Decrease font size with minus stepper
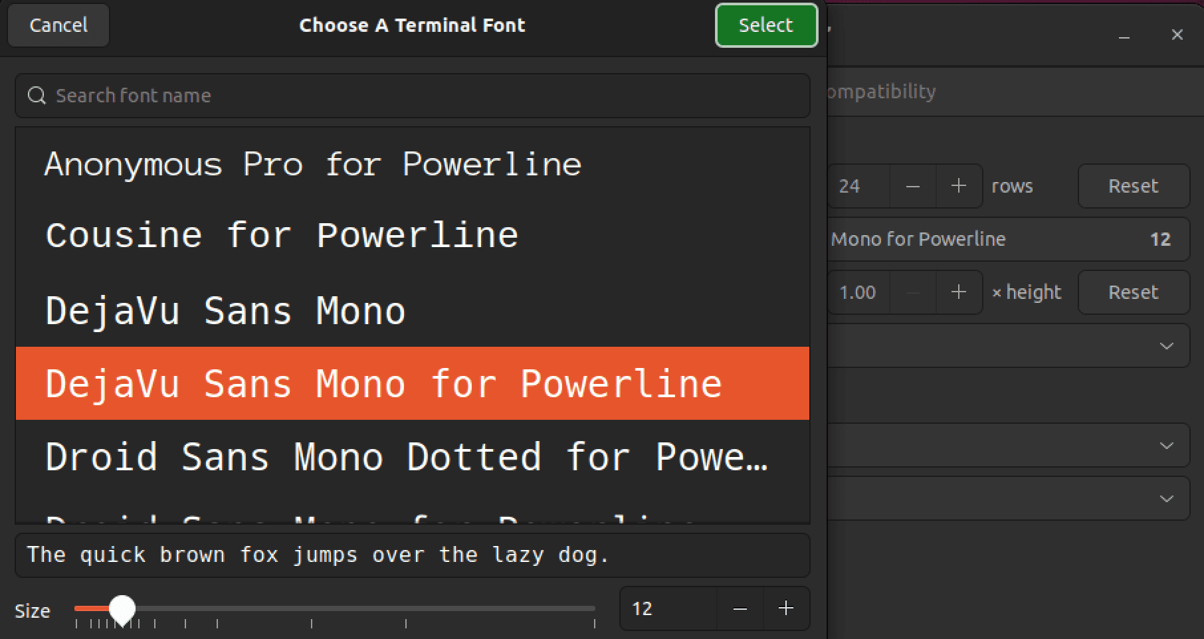The width and height of the screenshot is (1204, 639). click(x=740, y=608)
